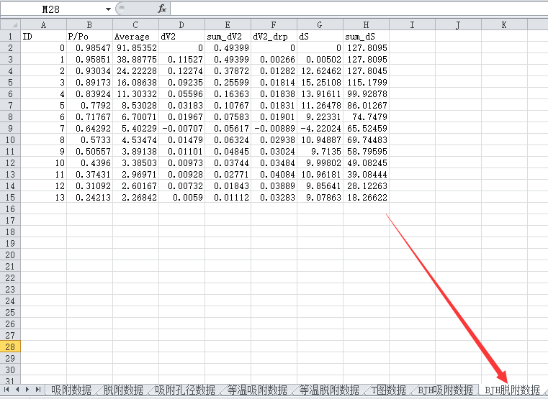
Task: Select highlighted row 28 header
Action: pos(10,347)
